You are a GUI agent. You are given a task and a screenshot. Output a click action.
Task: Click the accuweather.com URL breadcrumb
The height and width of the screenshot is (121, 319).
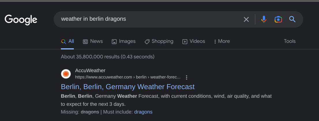pyautogui.click(x=127, y=77)
